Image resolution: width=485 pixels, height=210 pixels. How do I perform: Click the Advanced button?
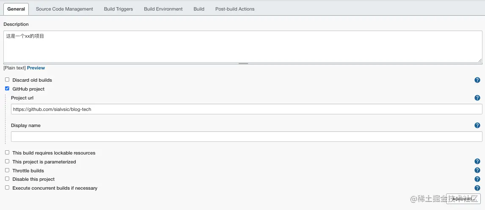463,199
